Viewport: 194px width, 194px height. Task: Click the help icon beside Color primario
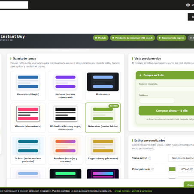point(153,169)
